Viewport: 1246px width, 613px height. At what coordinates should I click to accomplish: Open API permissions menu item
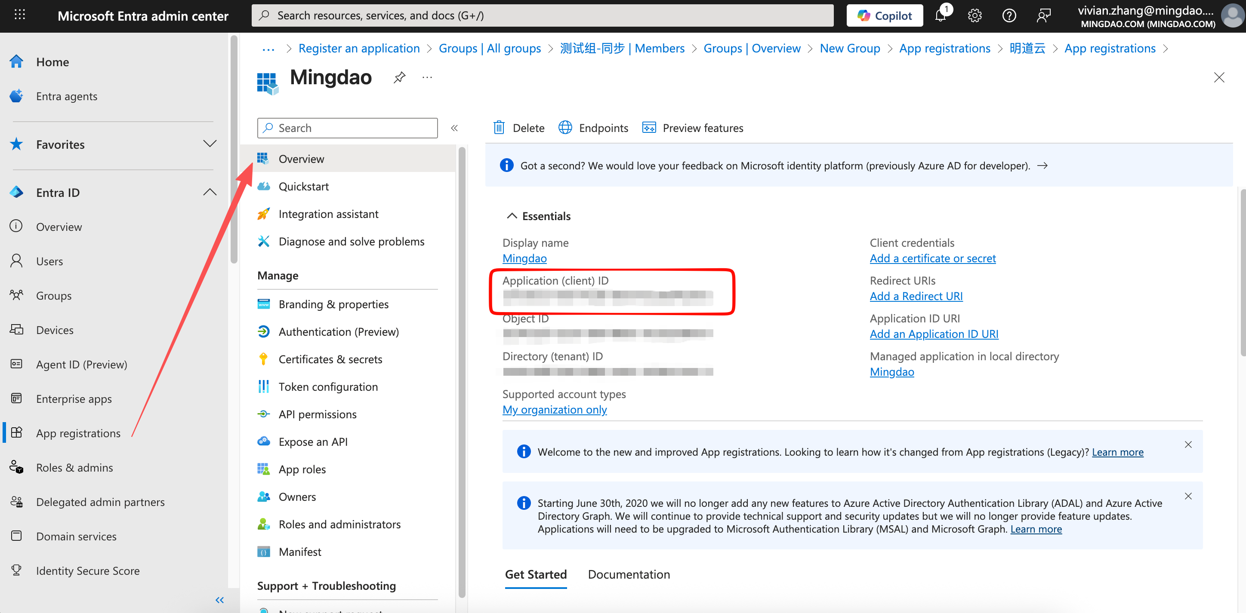317,414
